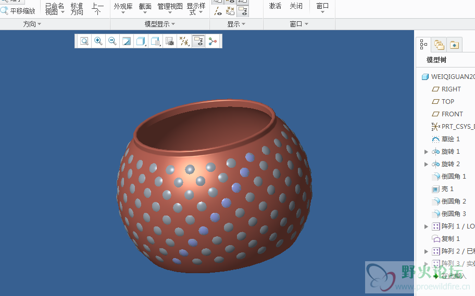The height and width of the screenshot is (296, 475).
Task: Switch to the favorites tab
Action: (x=454, y=45)
